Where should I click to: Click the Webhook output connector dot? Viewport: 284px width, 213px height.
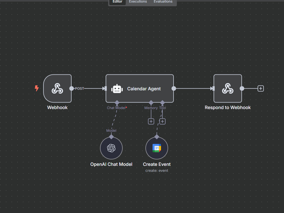click(x=72, y=88)
